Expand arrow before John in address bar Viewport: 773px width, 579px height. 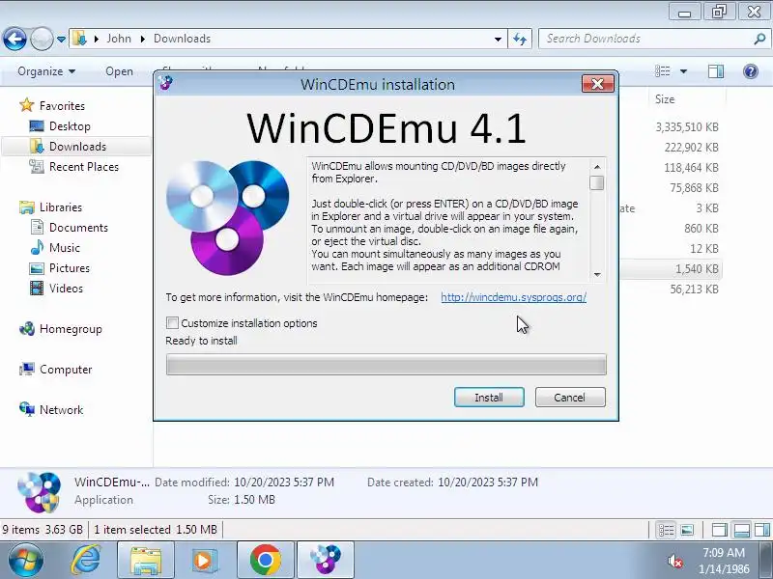96,39
